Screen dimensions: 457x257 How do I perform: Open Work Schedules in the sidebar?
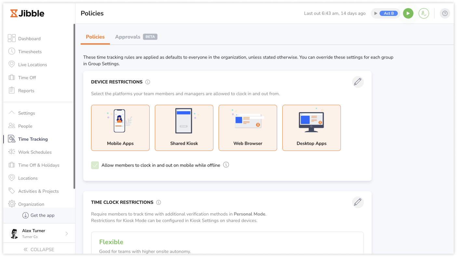click(34, 152)
